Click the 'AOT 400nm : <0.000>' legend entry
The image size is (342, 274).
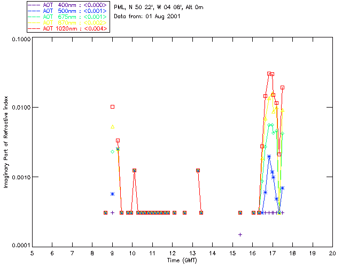(x=68, y=5)
